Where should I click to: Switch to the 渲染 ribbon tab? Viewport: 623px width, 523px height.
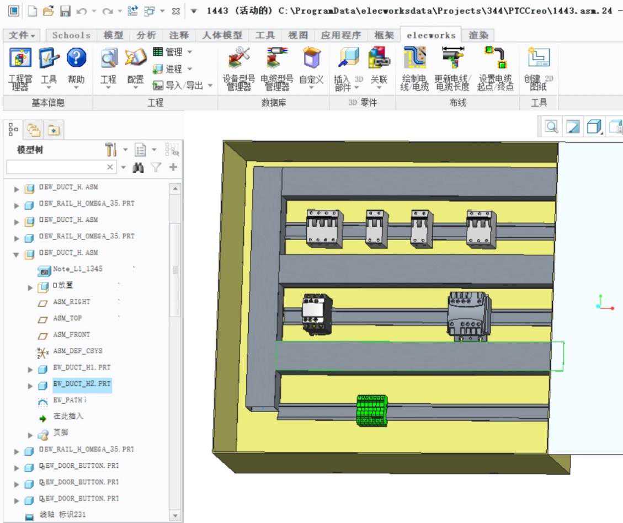tap(478, 35)
